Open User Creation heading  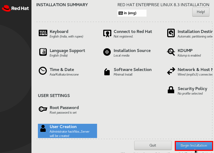[63, 127]
